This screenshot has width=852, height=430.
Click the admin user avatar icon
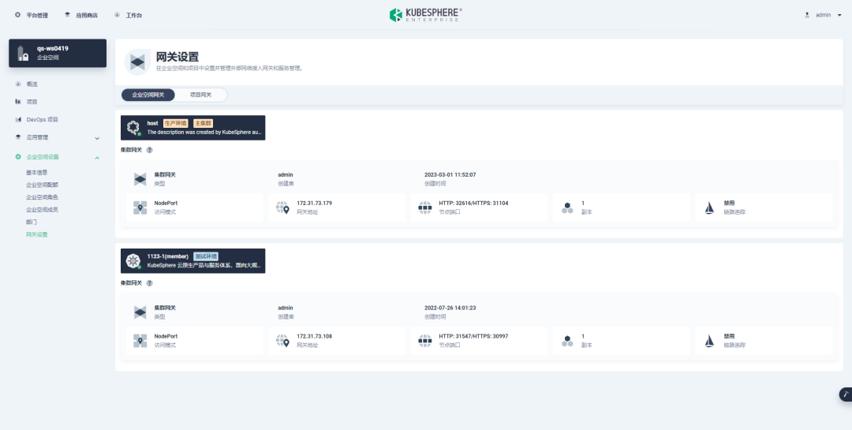click(x=807, y=15)
